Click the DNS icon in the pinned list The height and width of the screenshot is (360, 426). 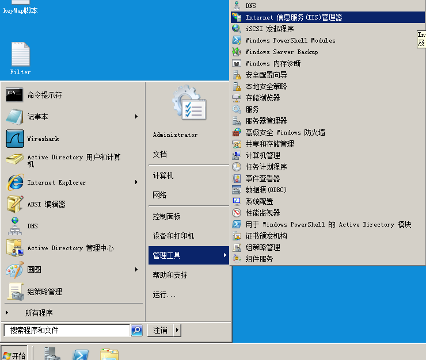pyautogui.click(x=15, y=226)
